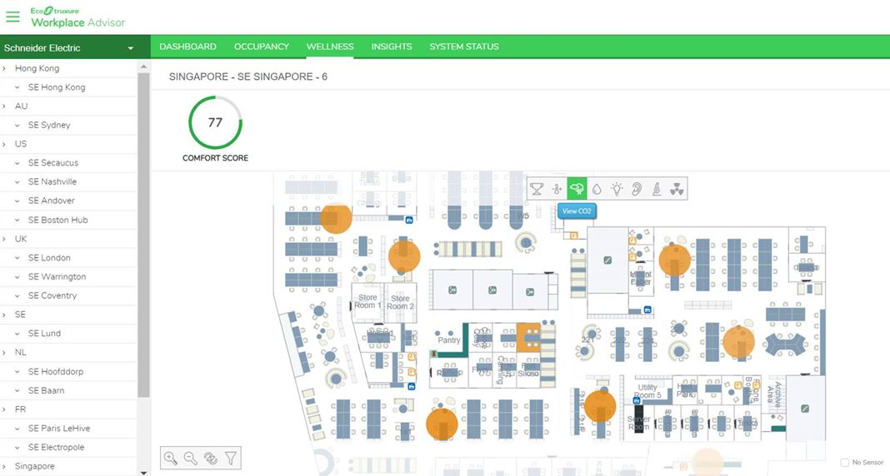Switch to the Wellness tab
Image resolution: width=890 pixels, height=476 pixels.
click(330, 47)
